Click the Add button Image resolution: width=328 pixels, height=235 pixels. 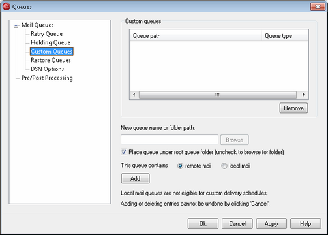pyautogui.click(x=135, y=178)
